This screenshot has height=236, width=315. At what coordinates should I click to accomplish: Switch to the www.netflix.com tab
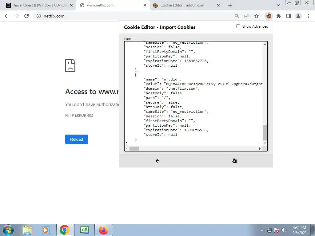tap(113, 5)
